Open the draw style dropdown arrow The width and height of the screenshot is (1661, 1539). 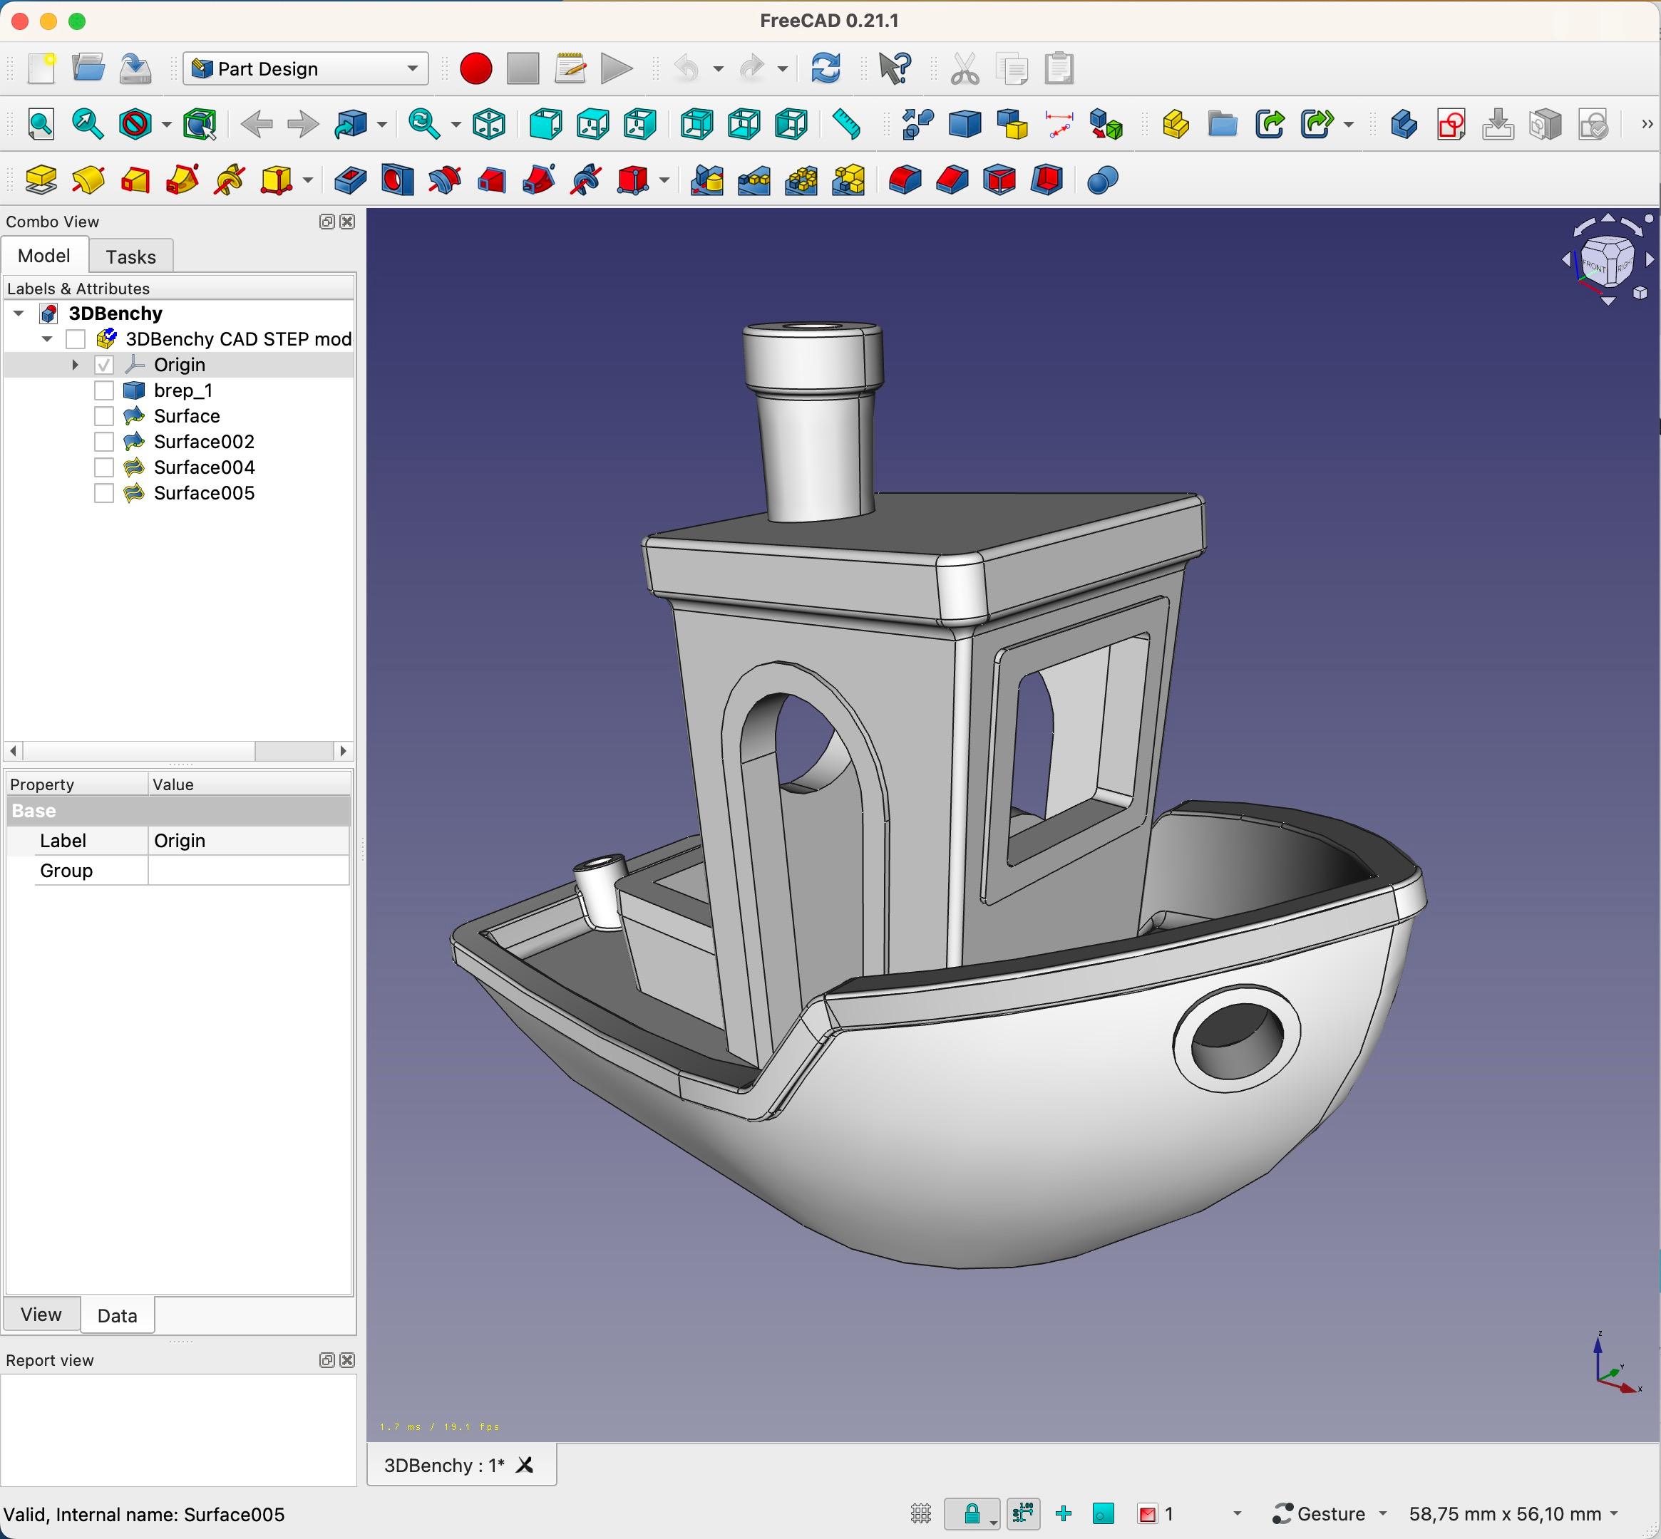(166, 125)
